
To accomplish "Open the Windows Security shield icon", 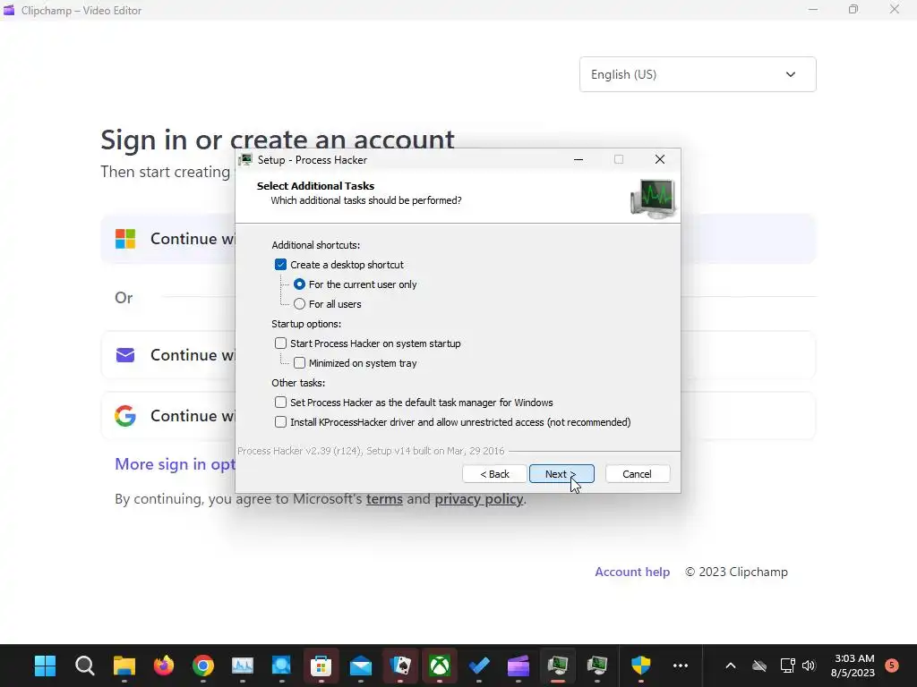I will click(641, 666).
